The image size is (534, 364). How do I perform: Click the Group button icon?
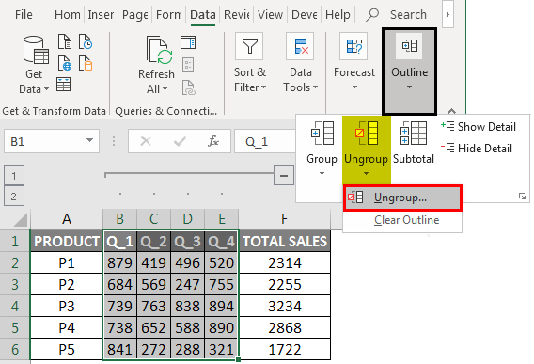tap(322, 134)
